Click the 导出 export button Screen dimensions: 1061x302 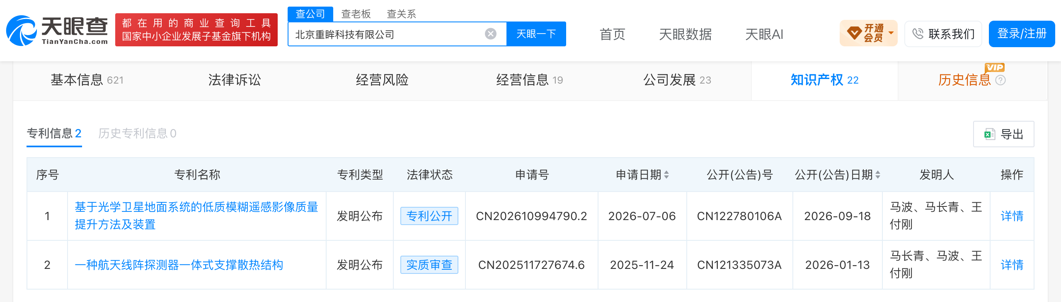[1003, 134]
